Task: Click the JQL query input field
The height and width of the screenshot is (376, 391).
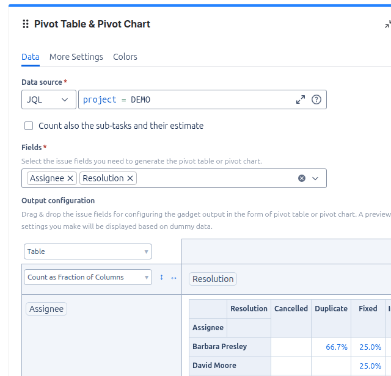Action: (183, 99)
